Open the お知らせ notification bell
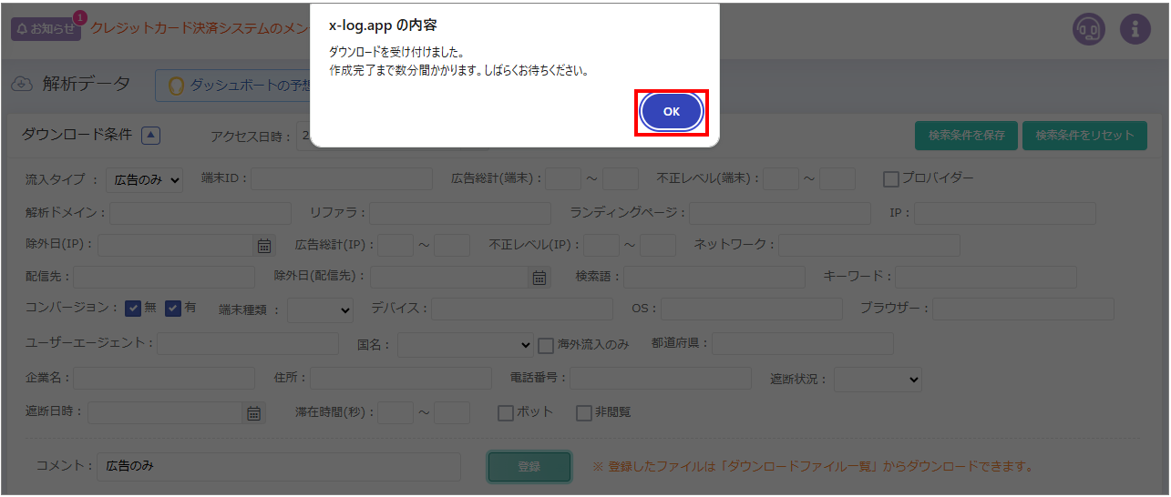Image resolution: width=1171 pixels, height=497 pixels. coord(46,28)
